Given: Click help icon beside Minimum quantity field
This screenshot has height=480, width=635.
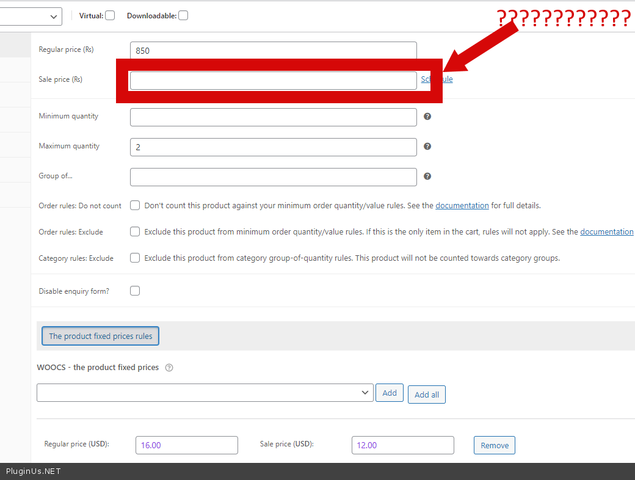Looking at the screenshot, I should click(427, 116).
